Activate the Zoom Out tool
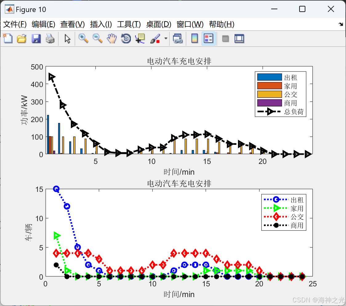 coord(97,38)
